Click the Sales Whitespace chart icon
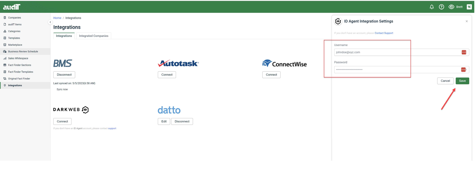Viewport: 475px width, 170px height. pyautogui.click(x=5, y=58)
